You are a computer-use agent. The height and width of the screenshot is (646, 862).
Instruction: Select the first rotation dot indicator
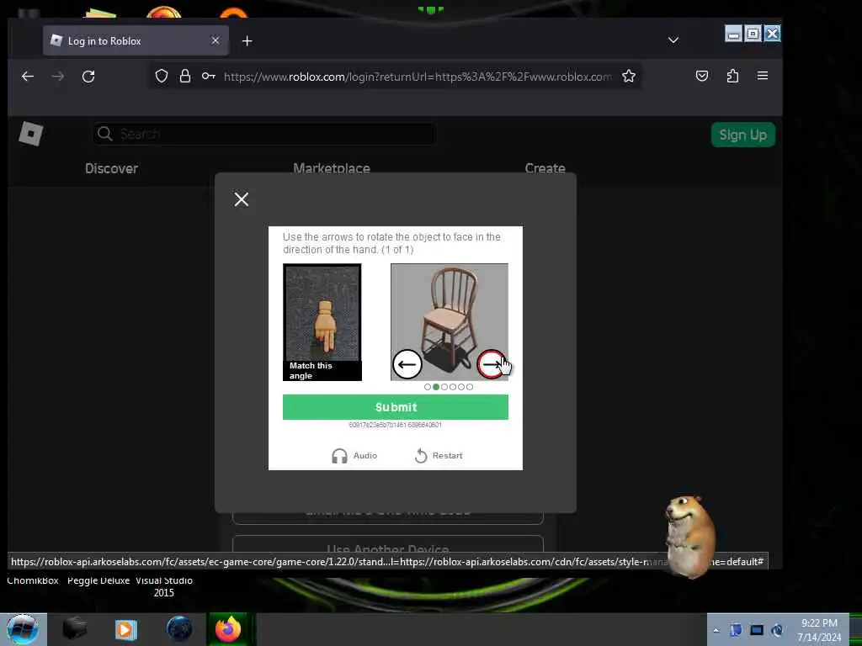point(428,387)
